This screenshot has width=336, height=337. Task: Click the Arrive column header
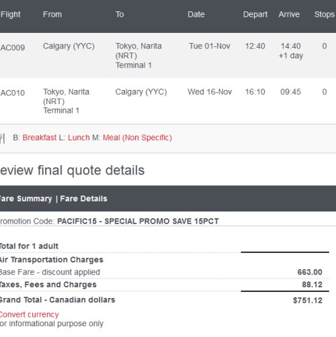(289, 15)
